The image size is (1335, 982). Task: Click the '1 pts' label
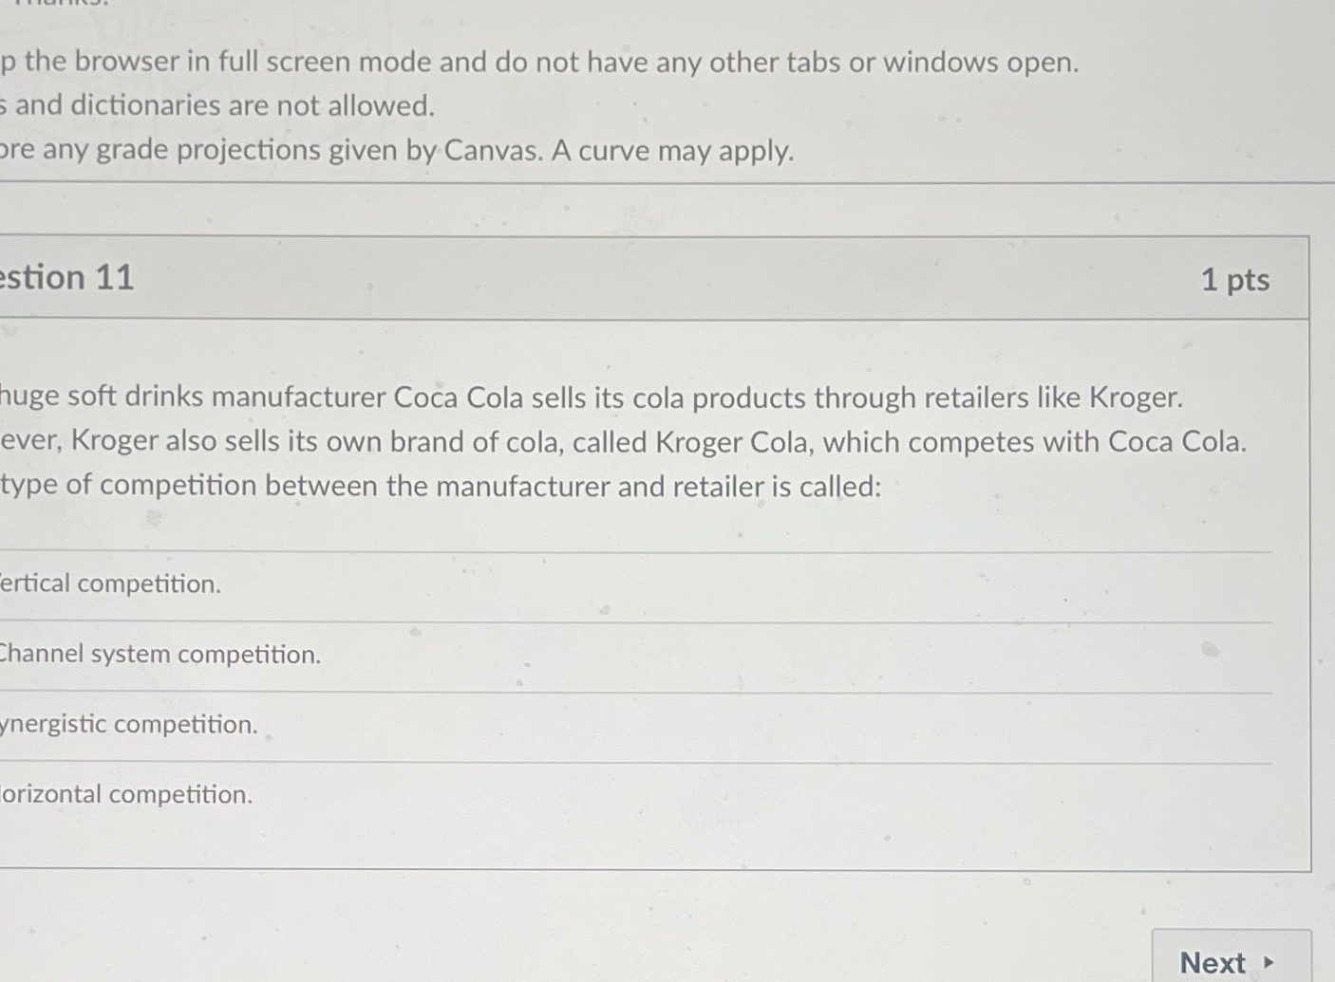pyautogui.click(x=1236, y=279)
